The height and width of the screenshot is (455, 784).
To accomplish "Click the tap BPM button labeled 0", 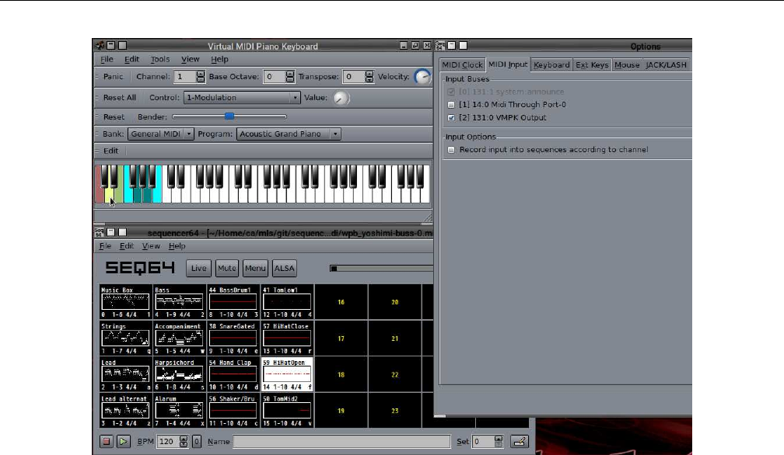I will pos(197,442).
